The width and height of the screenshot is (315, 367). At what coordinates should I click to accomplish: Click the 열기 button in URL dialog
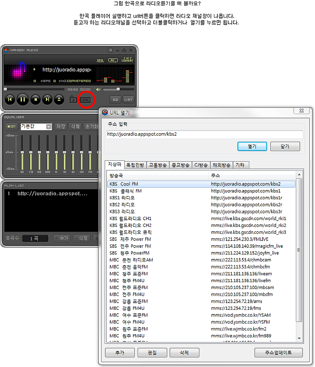point(252,146)
